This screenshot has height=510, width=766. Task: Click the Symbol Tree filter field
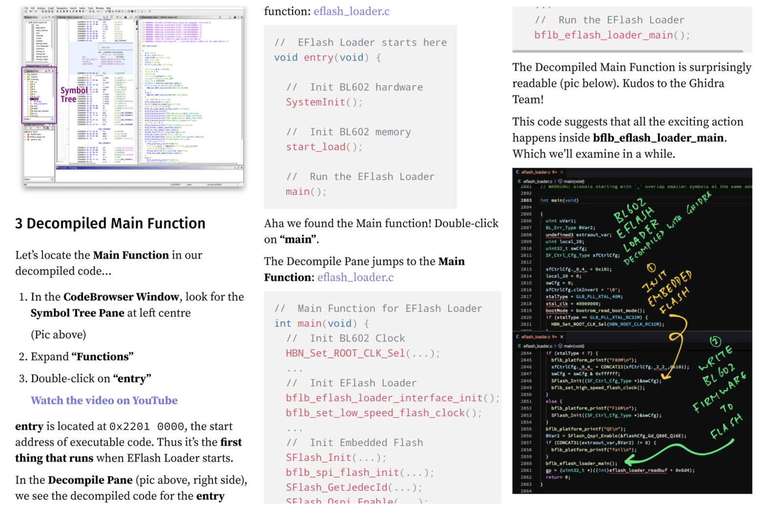click(41, 119)
